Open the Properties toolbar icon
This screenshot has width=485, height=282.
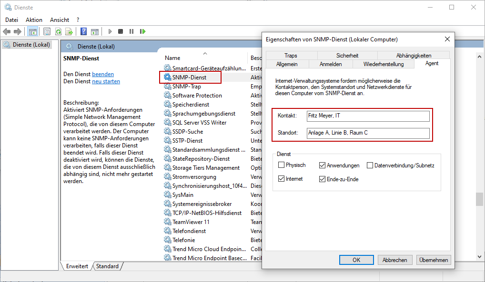pyautogui.click(x=47, y=31)
